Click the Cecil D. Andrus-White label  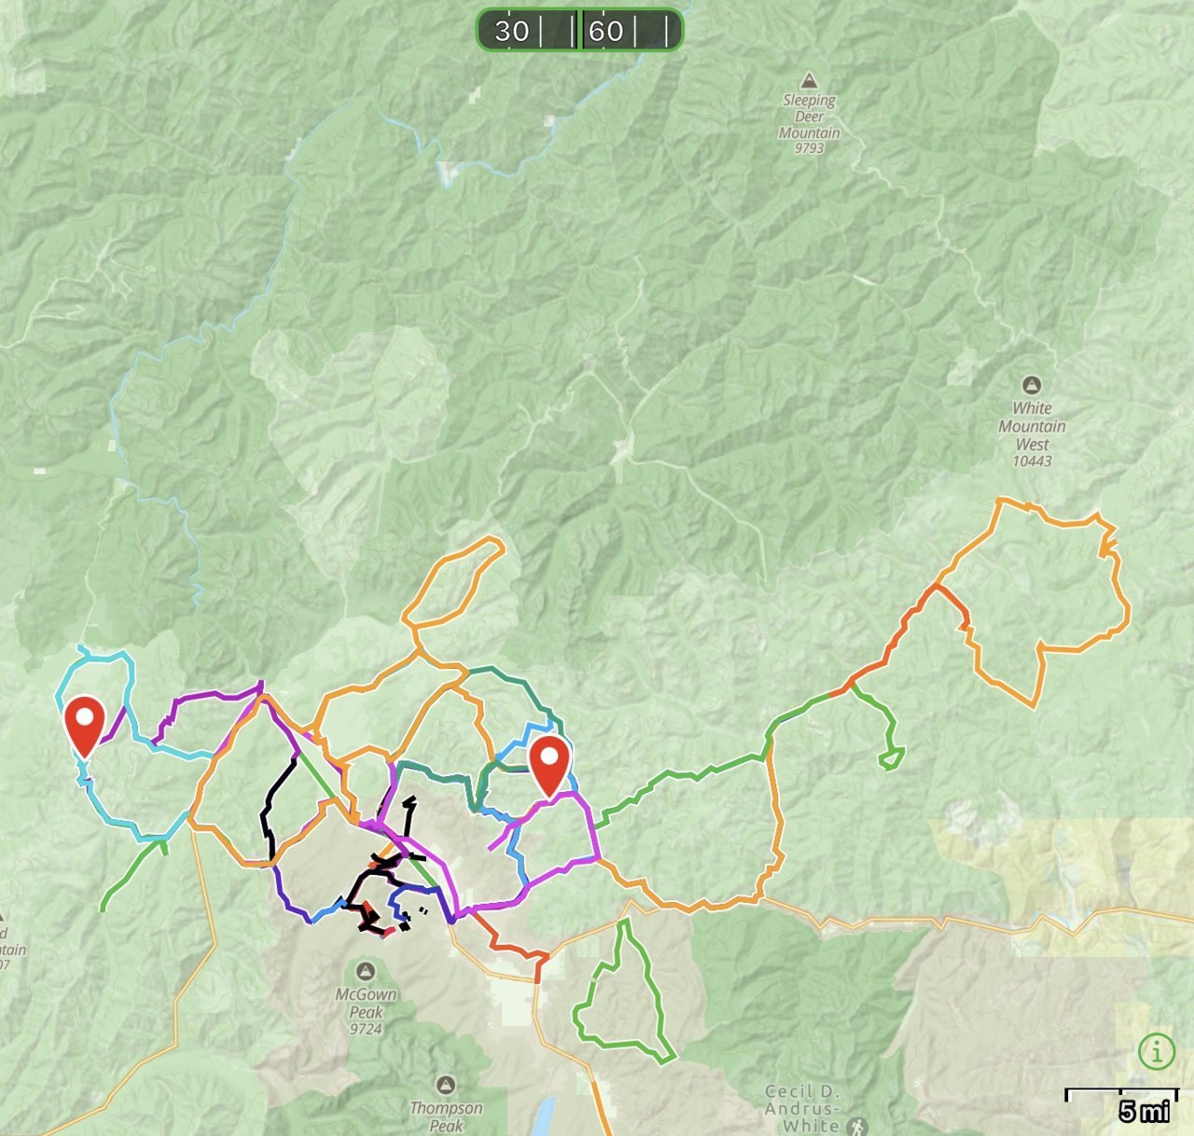pos(802,1108)
